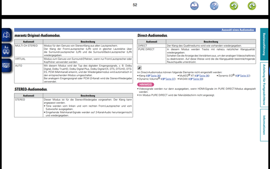270x169 pixels.
Task: Follow the Klang Seite 96 link
Action: click(x=154, y=76)
